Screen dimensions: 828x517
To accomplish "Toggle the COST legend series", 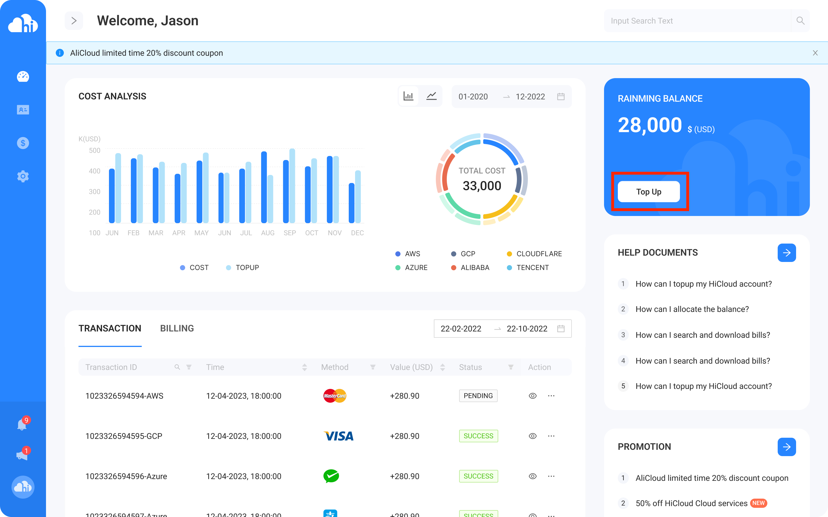I will [194, 268].
